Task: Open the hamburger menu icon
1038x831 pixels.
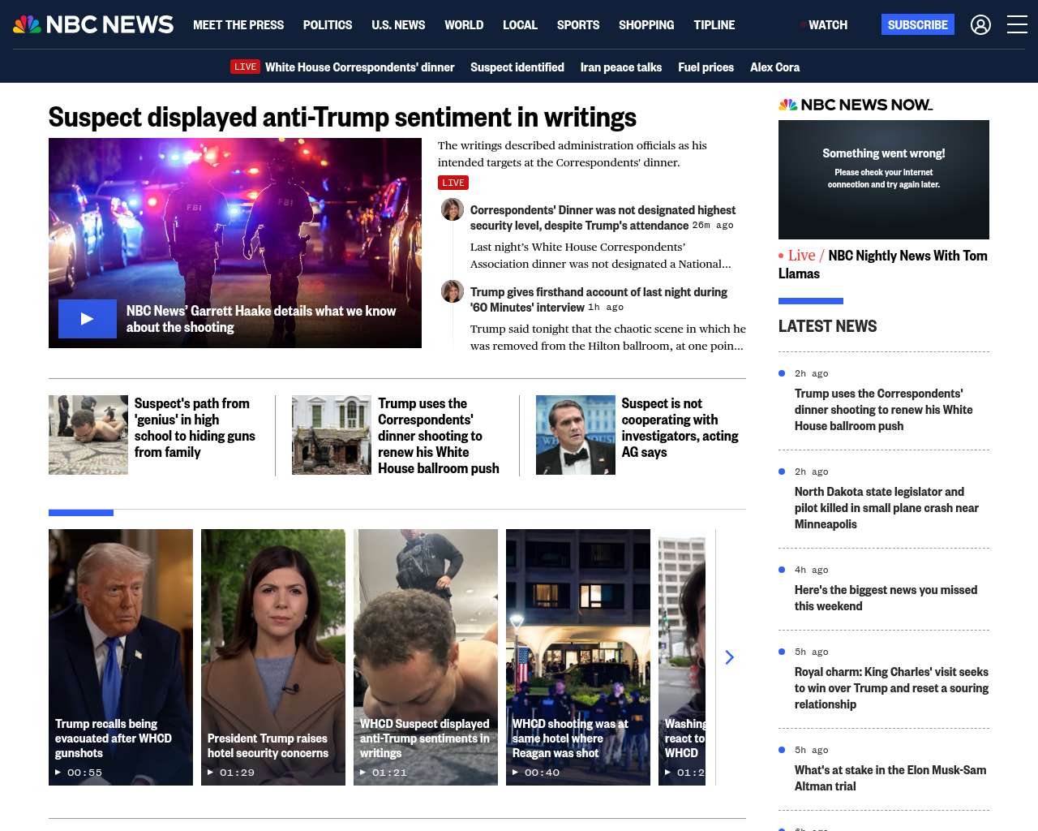Action: 1017,25
